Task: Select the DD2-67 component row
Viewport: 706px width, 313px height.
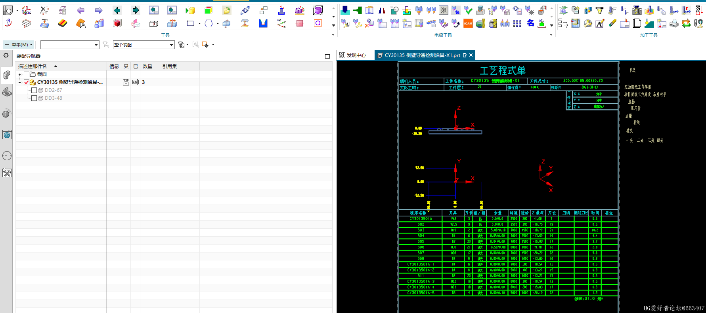Action: click(x=54, y=90)
